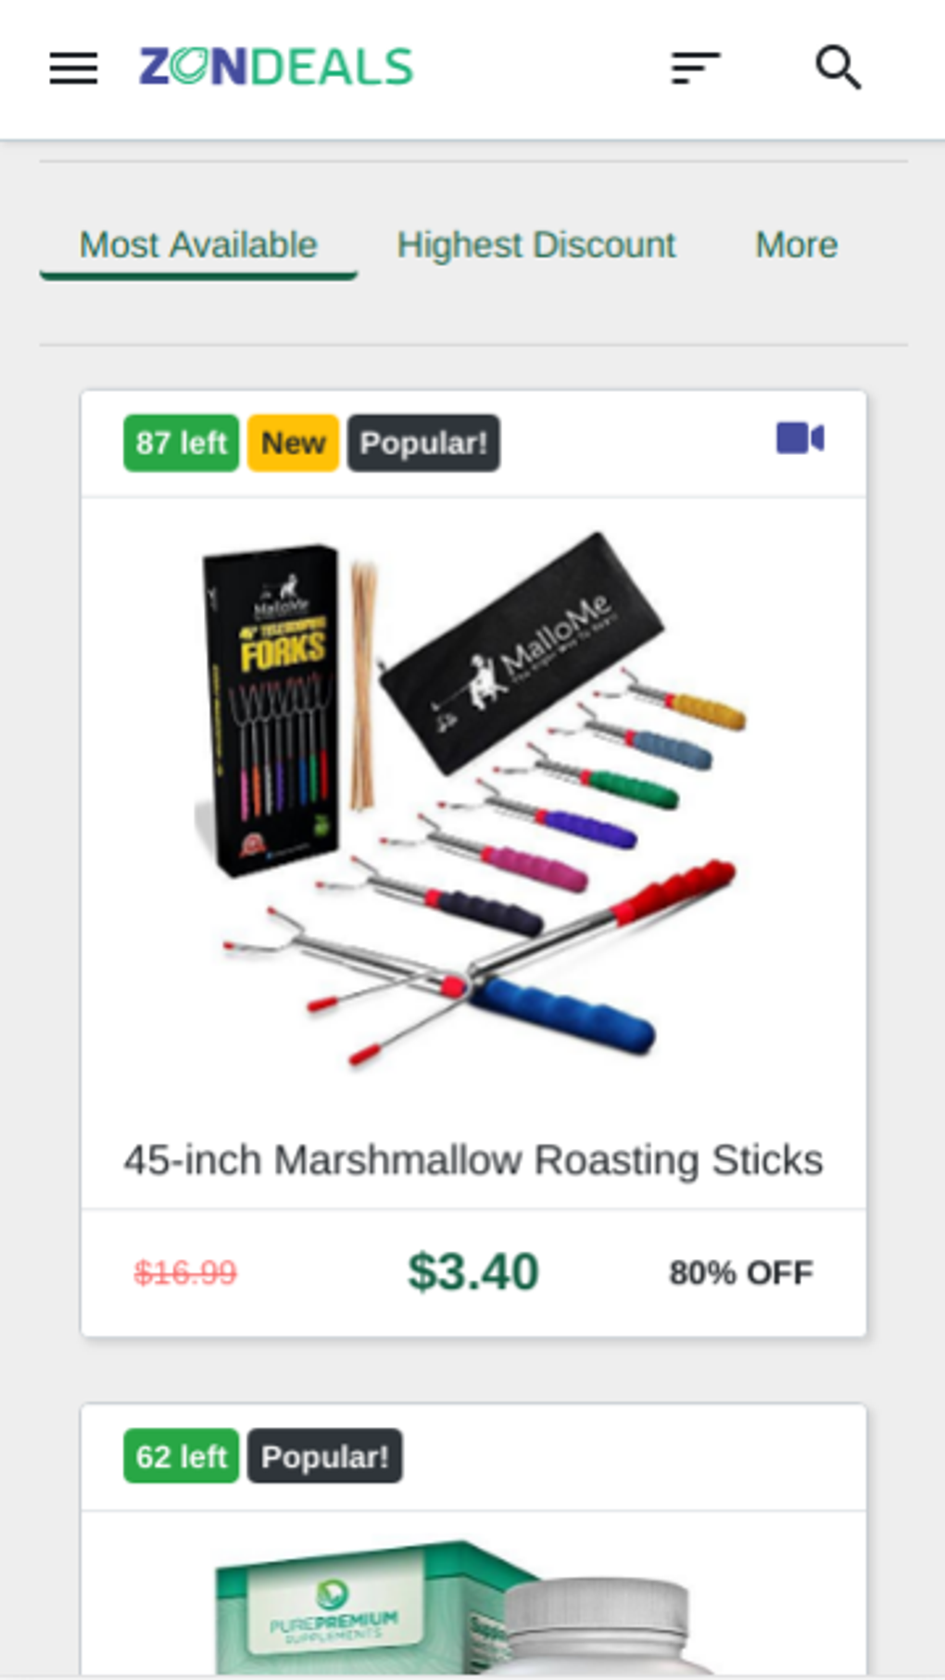Select the Most Available tab
This screenshot has width=945, height=1680.
[198, 246]
